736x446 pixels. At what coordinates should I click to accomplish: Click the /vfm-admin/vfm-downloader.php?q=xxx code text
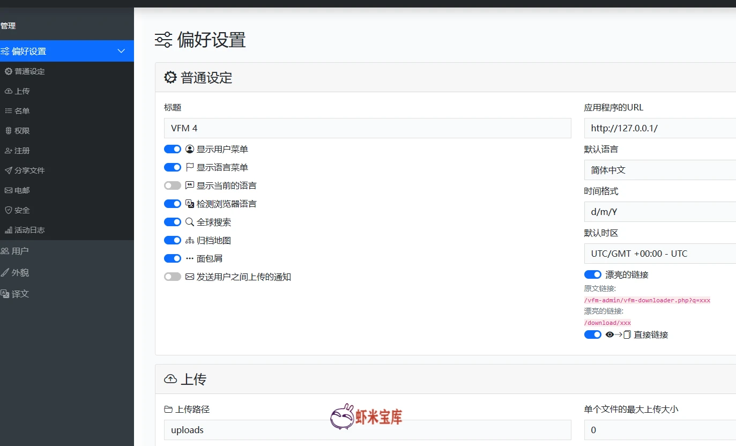click(x=647, y=300)
